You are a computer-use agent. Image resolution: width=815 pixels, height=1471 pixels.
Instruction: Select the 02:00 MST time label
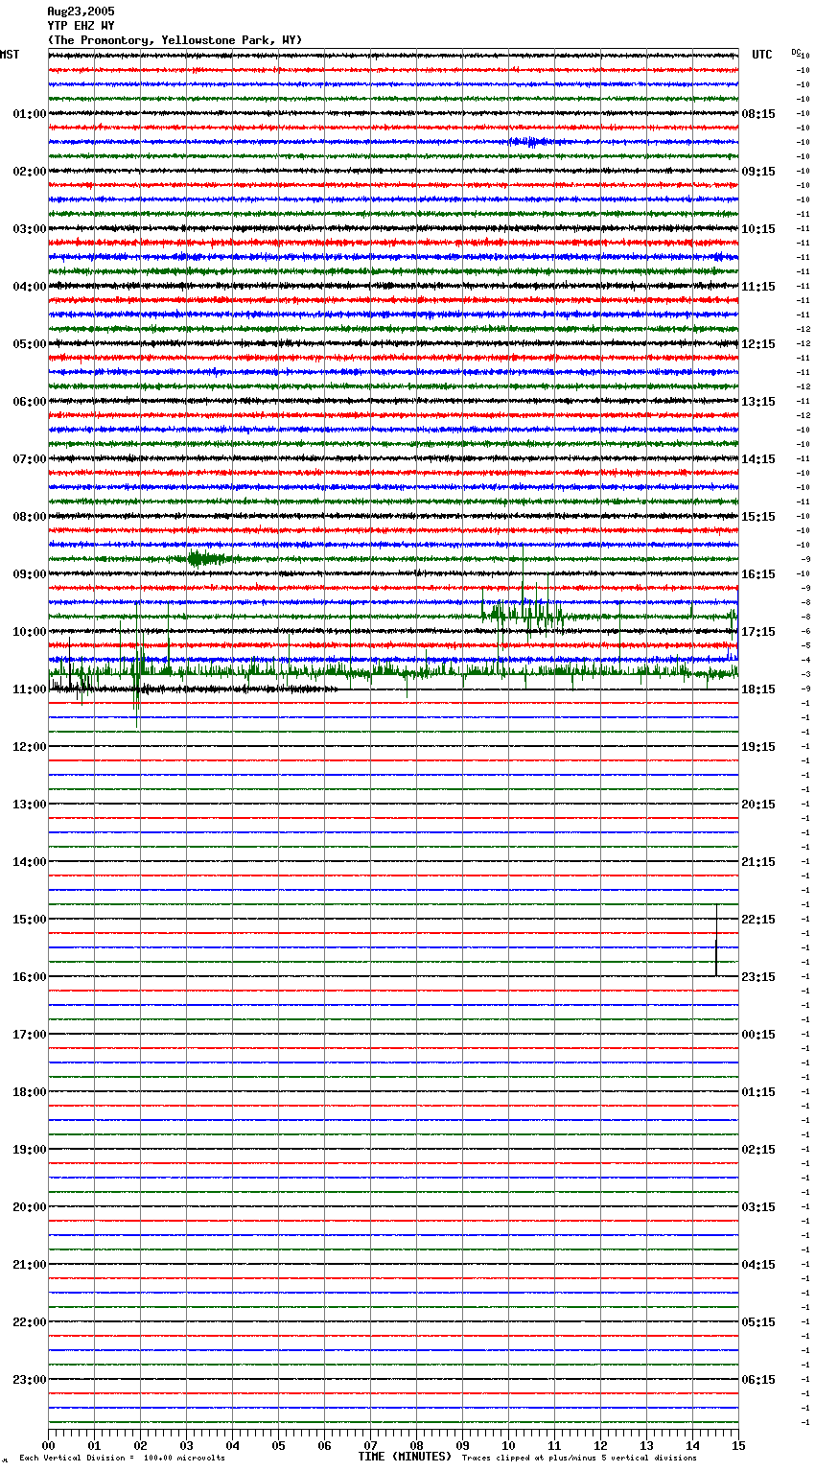coord(30,172)
